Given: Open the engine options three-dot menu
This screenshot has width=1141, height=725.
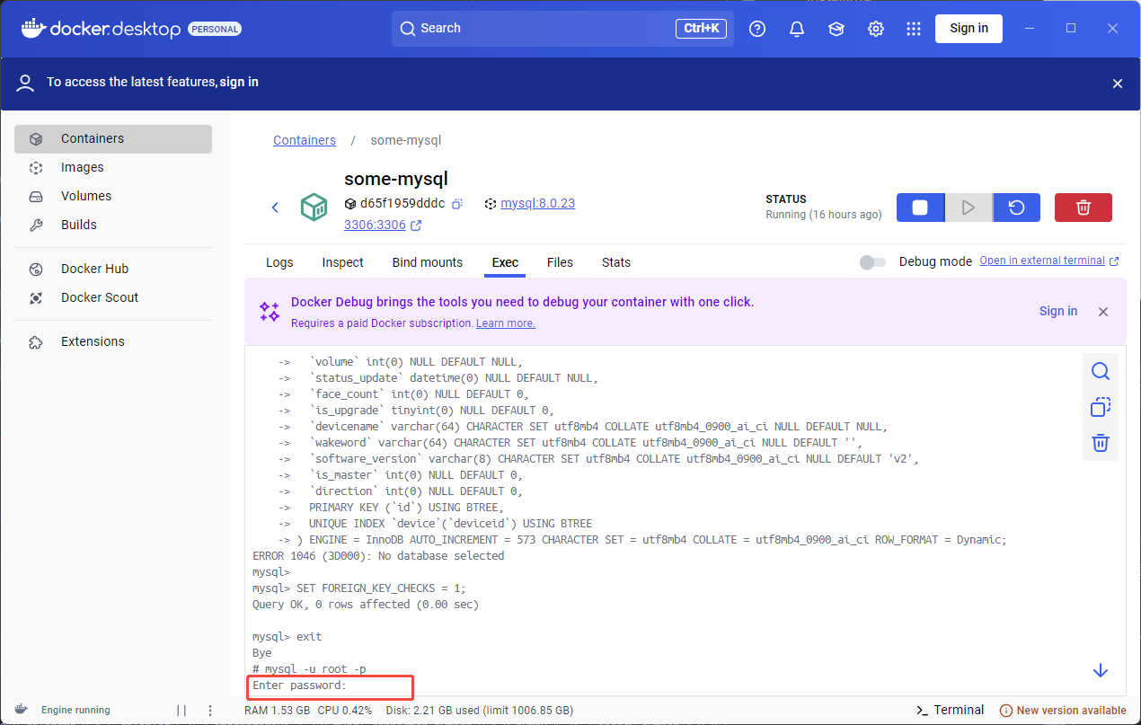Looking at the screenshot, I should click(x=210, y=711).
